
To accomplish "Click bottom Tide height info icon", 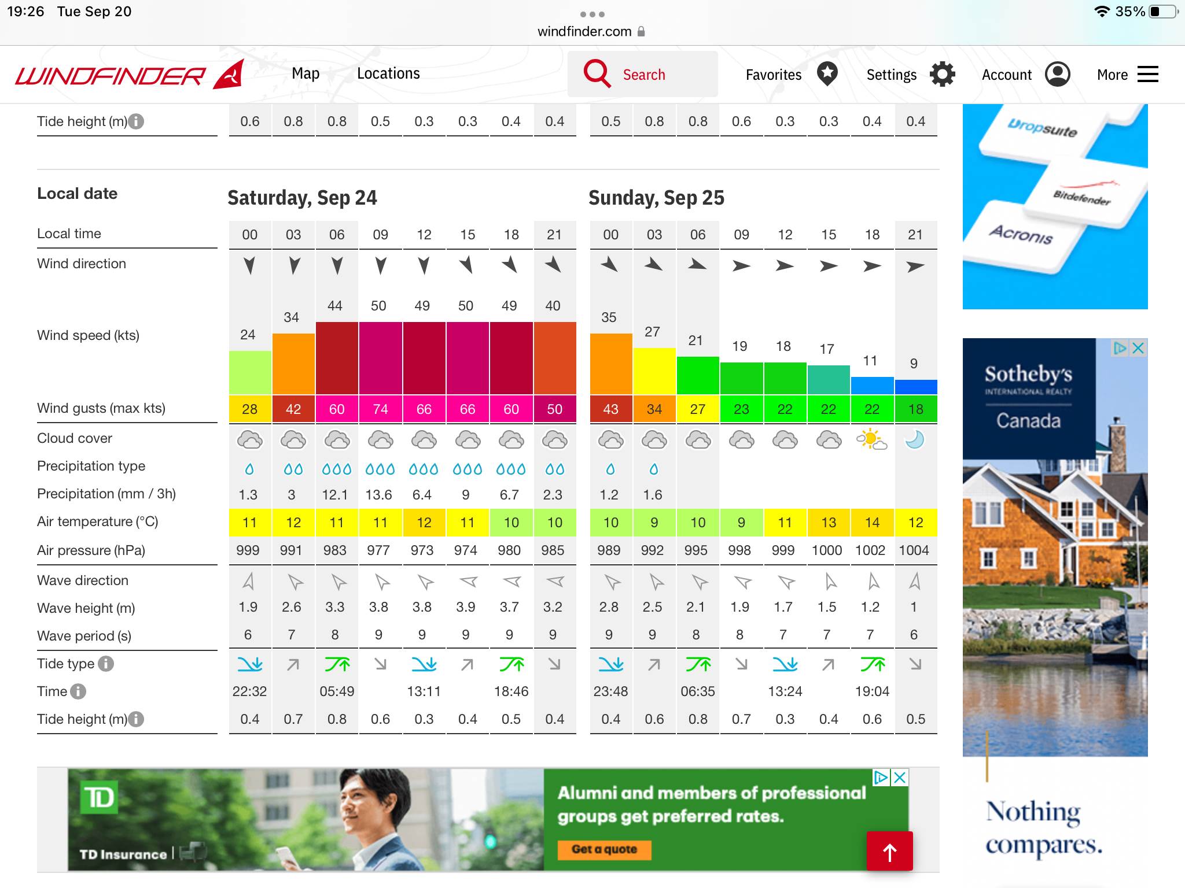I will pos(136,719).
